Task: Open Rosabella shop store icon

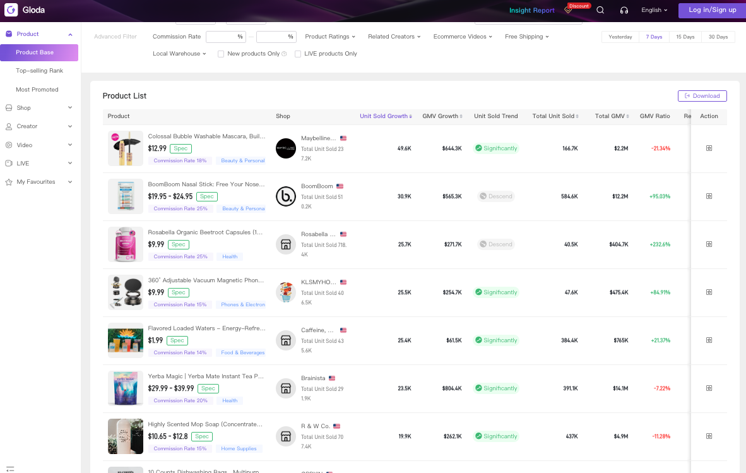Action: click(286, 244)
